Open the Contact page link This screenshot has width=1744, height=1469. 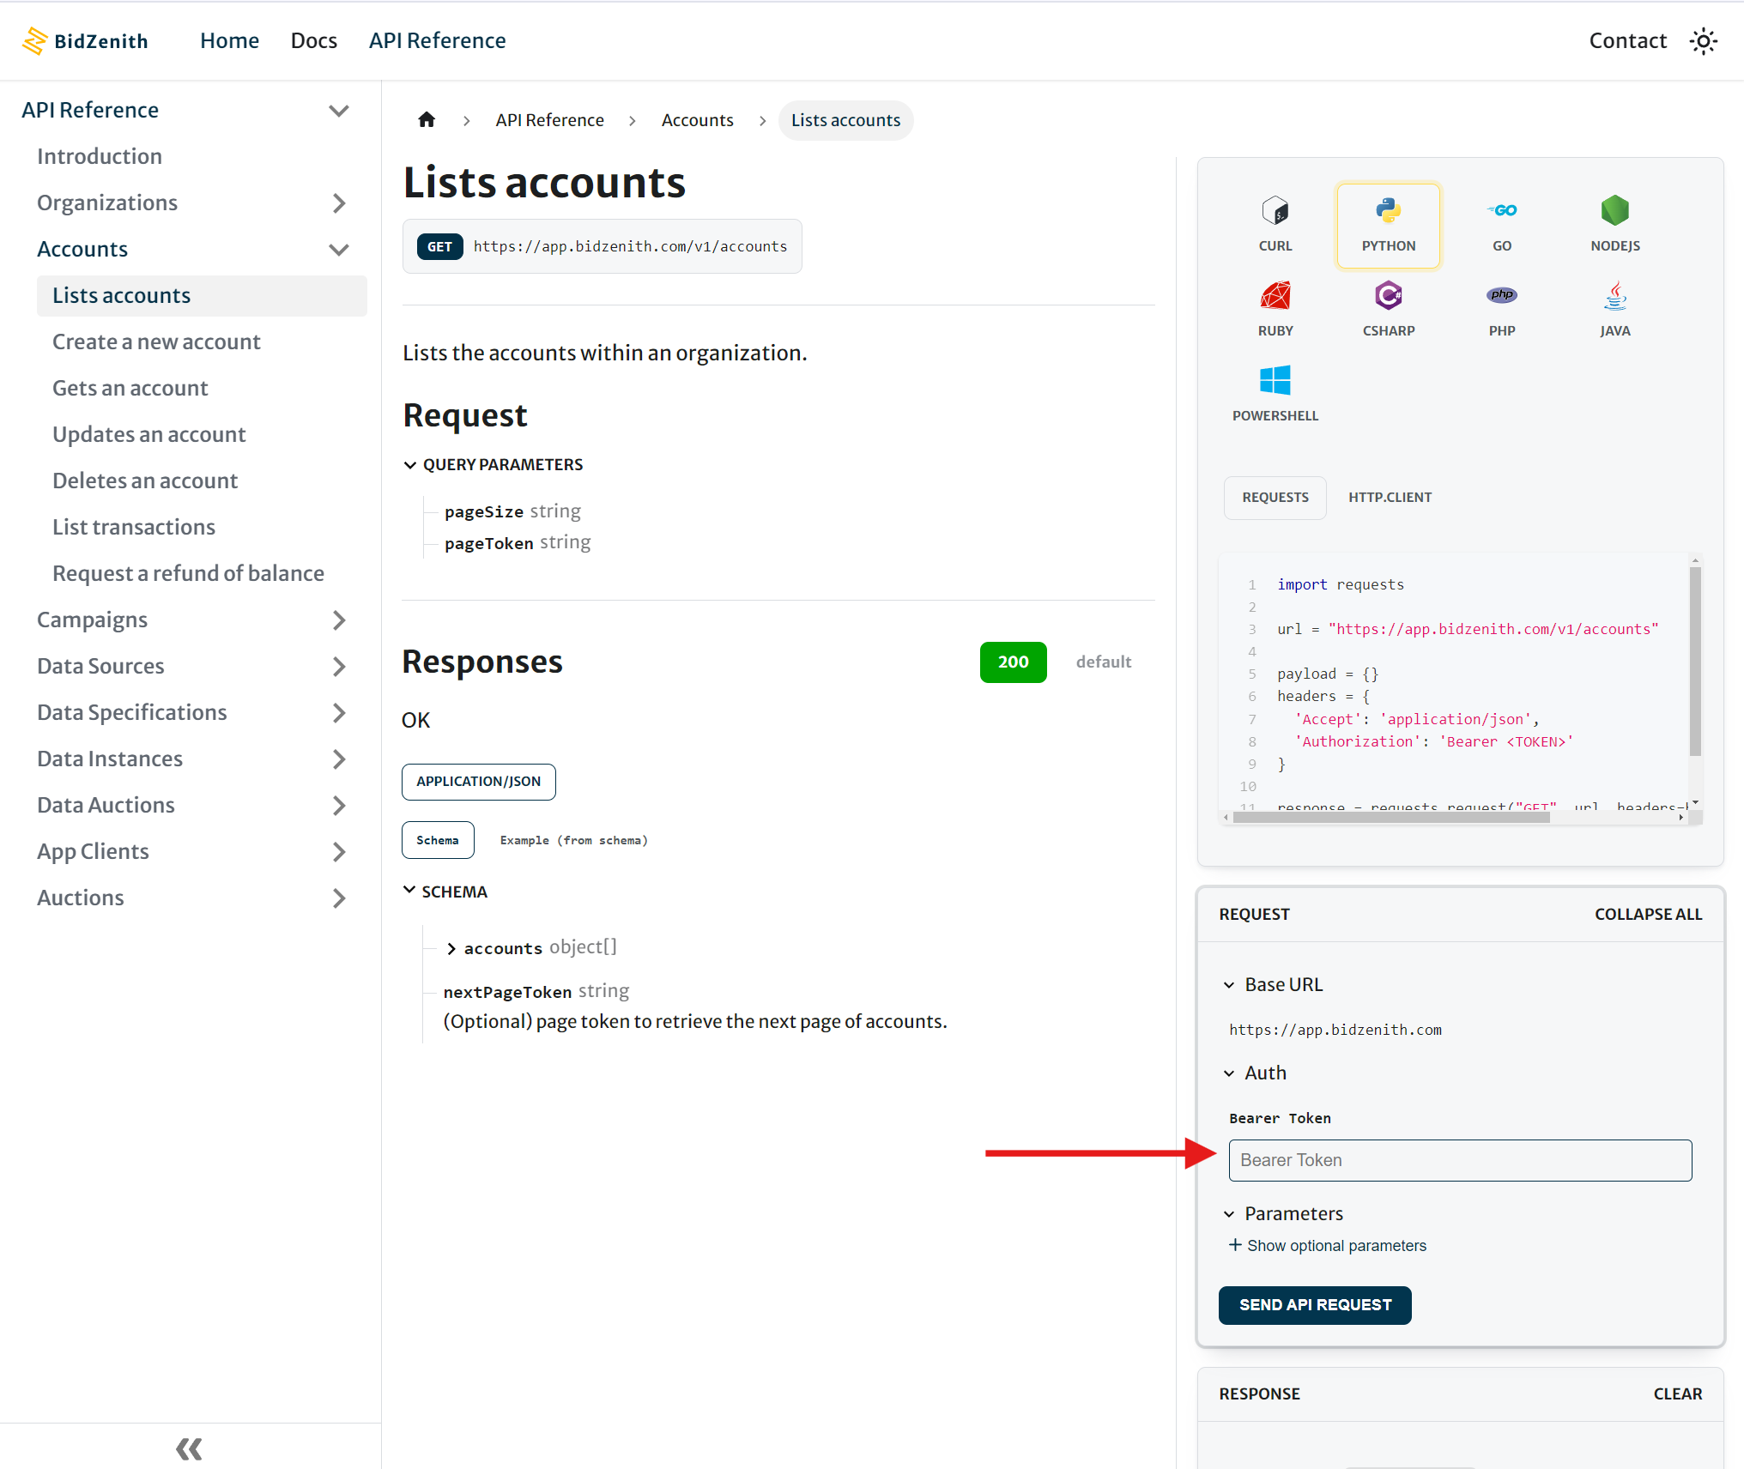pos(1627,40)
